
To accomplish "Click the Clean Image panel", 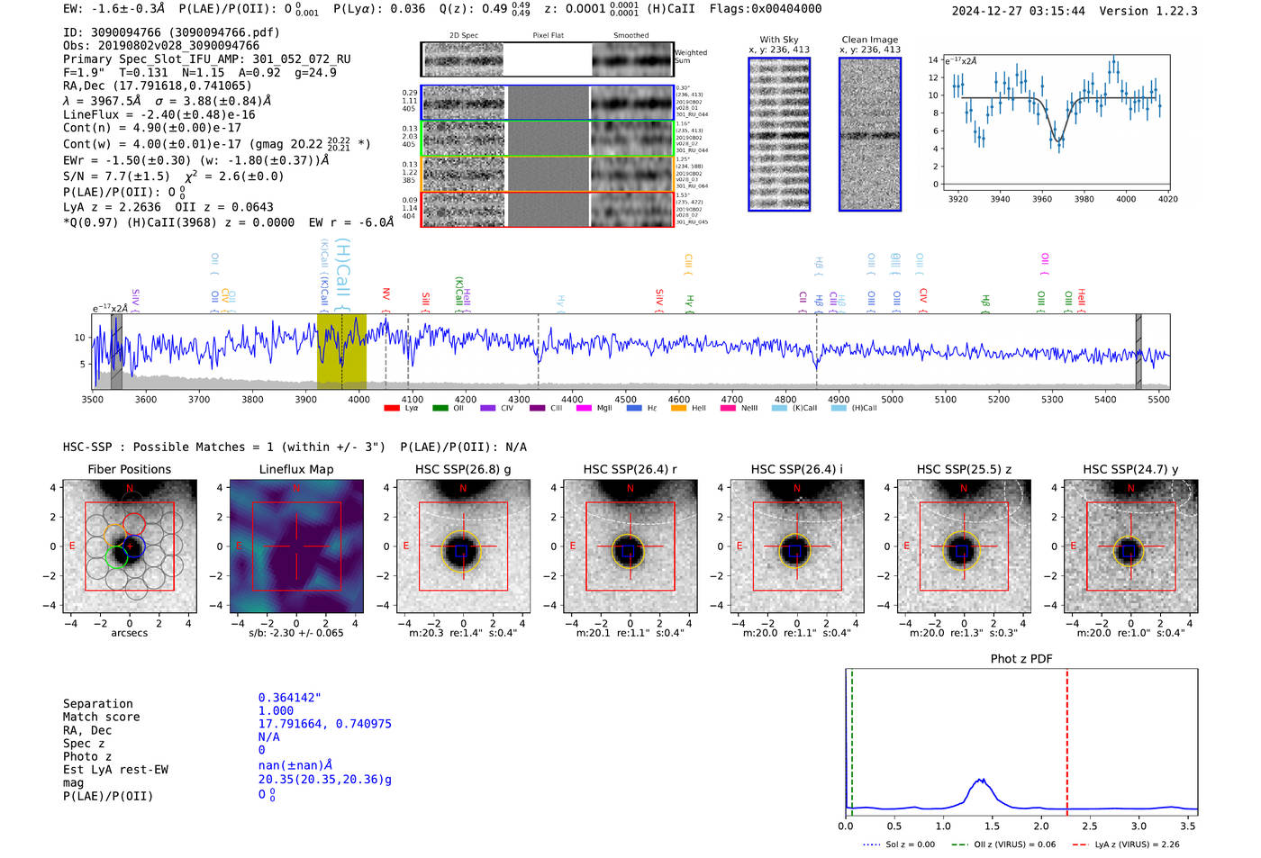I will click(870, 134).
